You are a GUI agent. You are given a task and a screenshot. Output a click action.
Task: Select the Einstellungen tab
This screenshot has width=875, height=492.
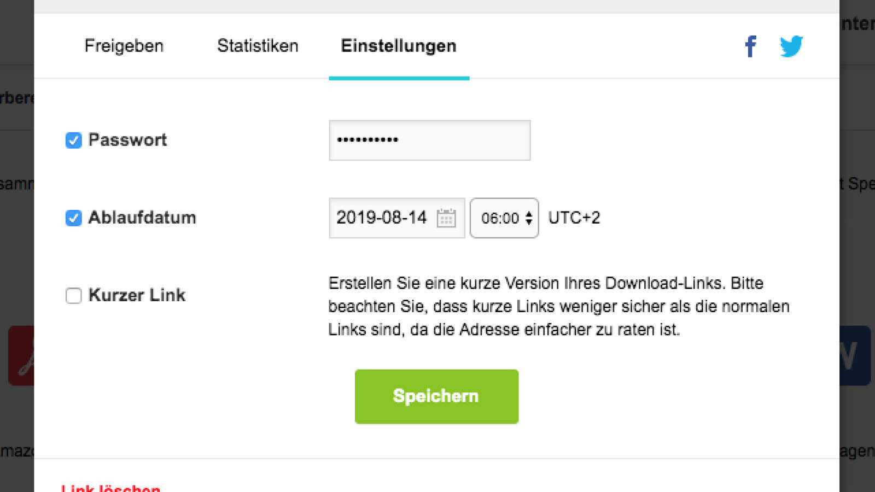(399, 46)
